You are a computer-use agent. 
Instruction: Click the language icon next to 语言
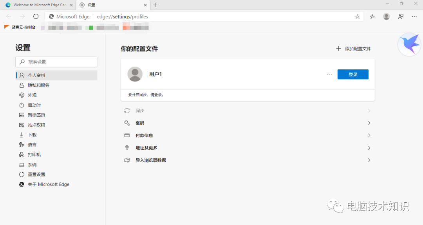click(22, 145)
